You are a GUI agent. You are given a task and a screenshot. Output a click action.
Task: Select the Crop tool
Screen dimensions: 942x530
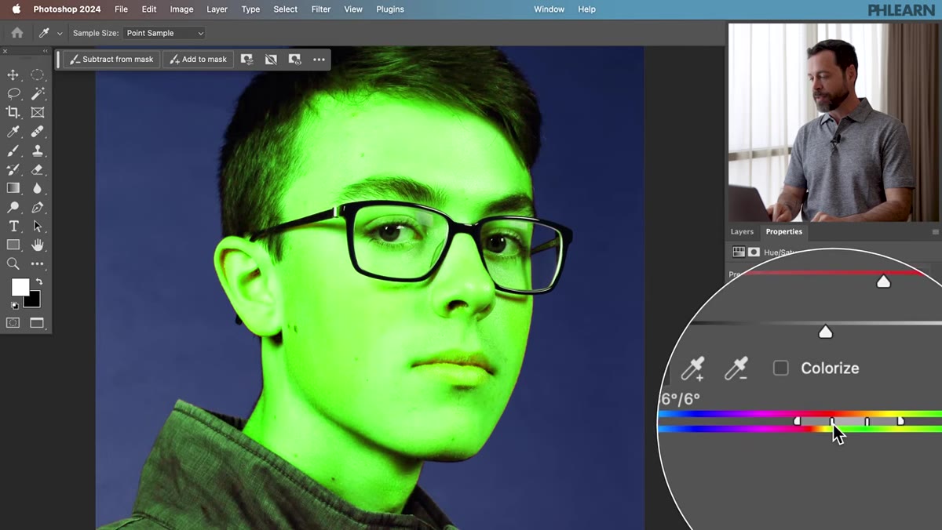pos(13,112)
